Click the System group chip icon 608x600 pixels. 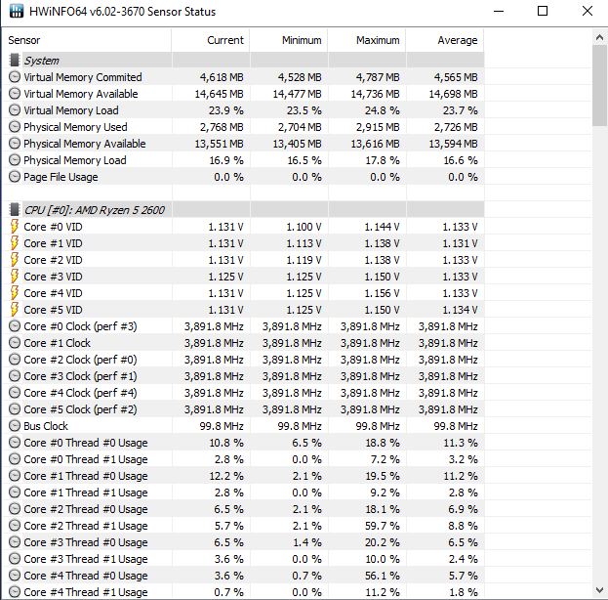pyautogui.click(x=15, y=61)
